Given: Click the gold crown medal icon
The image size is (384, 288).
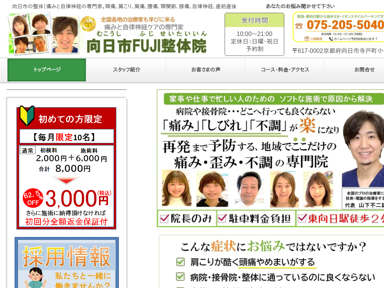Looking at the screenshot, I should 88,24.
